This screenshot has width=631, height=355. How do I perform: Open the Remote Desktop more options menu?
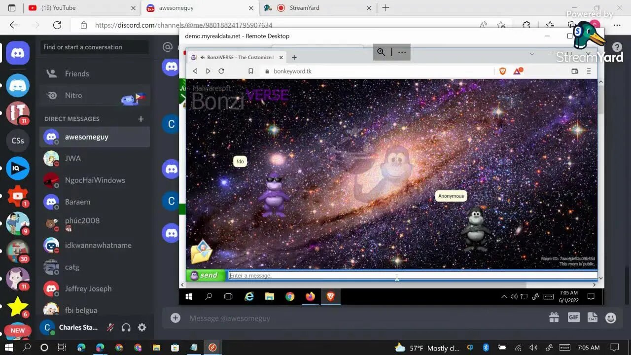(x=402, y=52)
